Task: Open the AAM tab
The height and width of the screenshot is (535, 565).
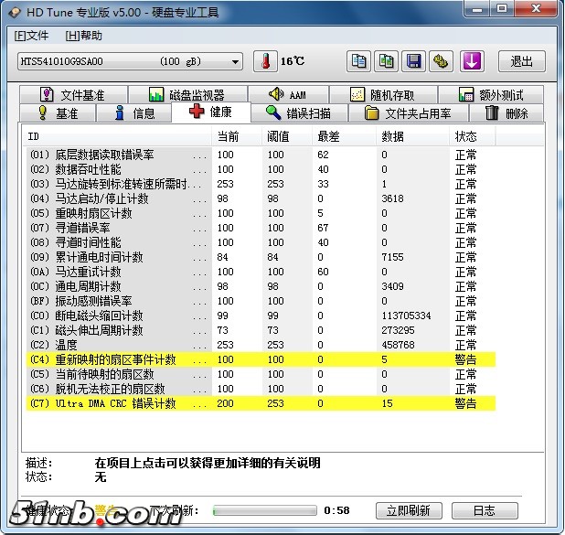Action: pyautogui.click(x=287, y=95)
